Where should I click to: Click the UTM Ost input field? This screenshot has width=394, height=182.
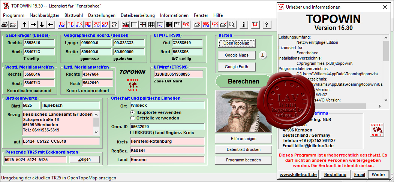point(187,43)
